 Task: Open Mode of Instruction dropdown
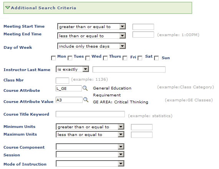coord(90,164)
